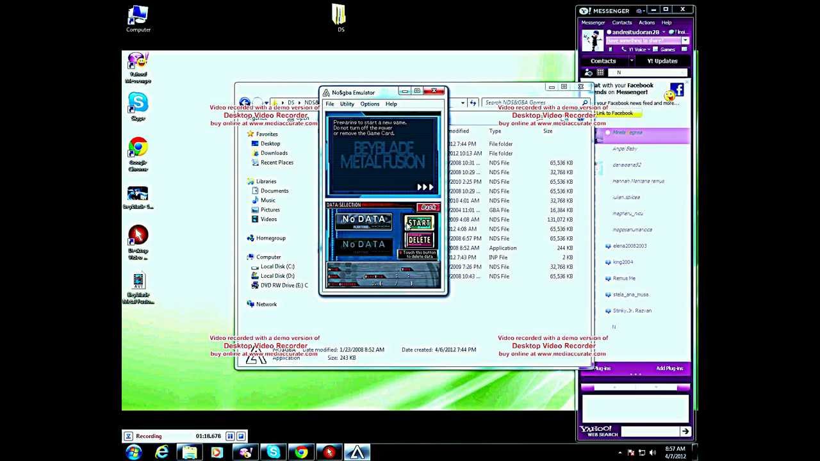This screenshot has width=820, height=461.
Task: Open the Options menu in No$gba Emulator
Action: pos(370,104)
